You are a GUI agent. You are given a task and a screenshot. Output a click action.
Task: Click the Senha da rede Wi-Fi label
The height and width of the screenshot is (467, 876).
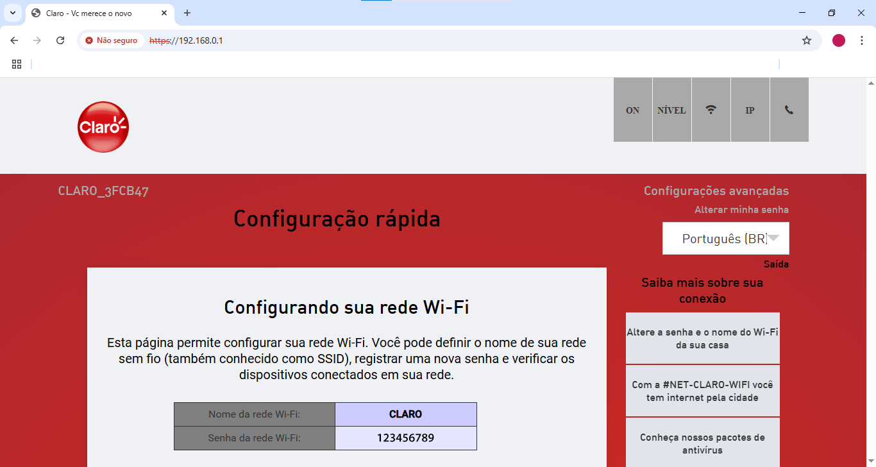coord(255,438)
